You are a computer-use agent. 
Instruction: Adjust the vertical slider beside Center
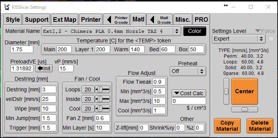pos(226,91)
